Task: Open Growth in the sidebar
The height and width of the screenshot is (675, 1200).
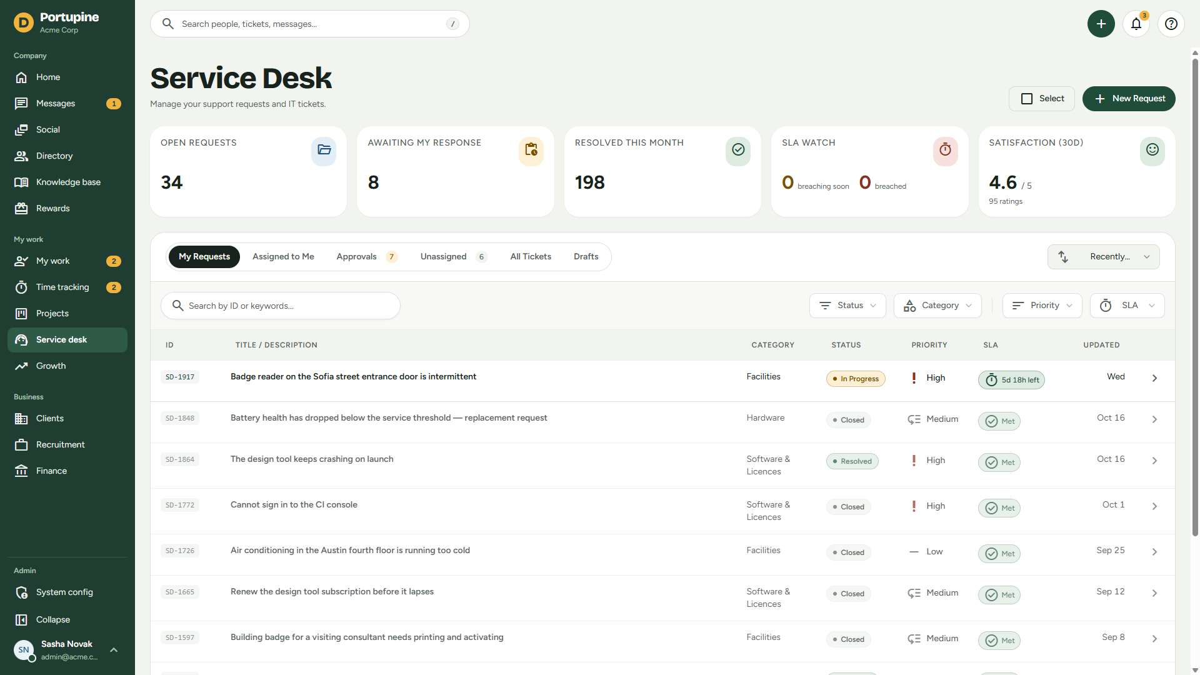Action: [67, 366]
